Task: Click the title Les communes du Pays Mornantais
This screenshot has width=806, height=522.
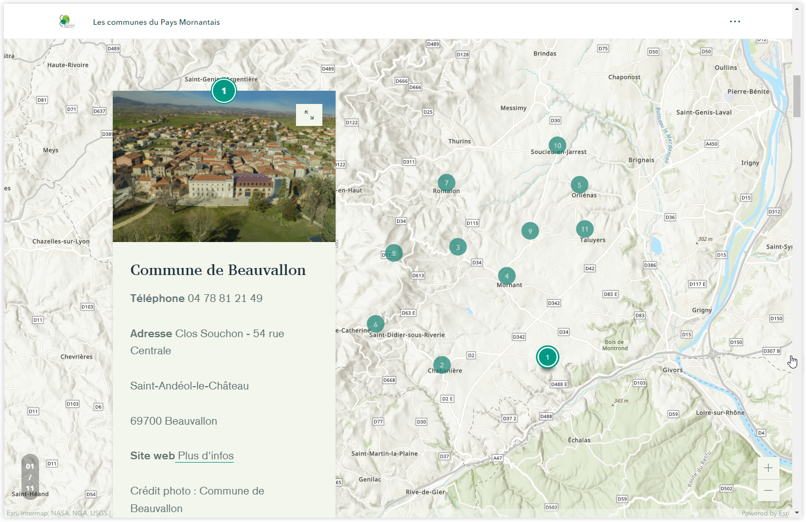Action: pyautogui.click(x=156, y=22)
